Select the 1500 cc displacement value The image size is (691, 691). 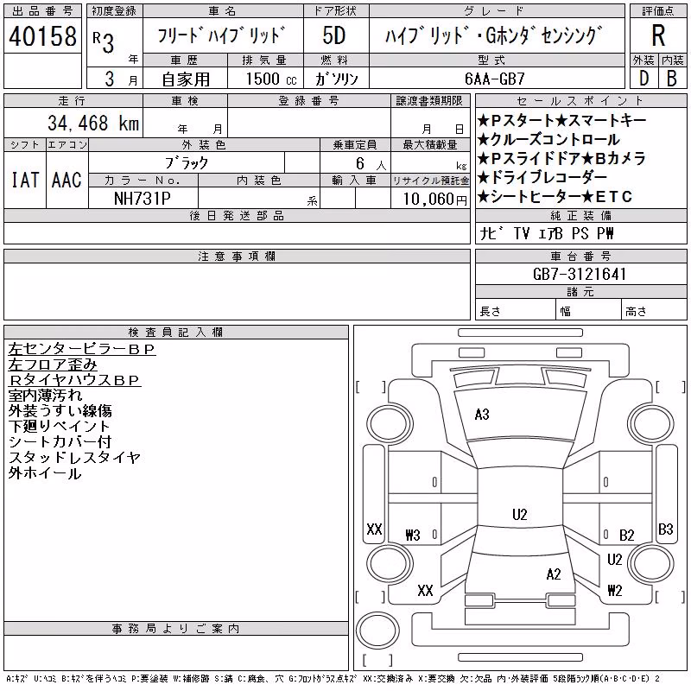point(271,79)
